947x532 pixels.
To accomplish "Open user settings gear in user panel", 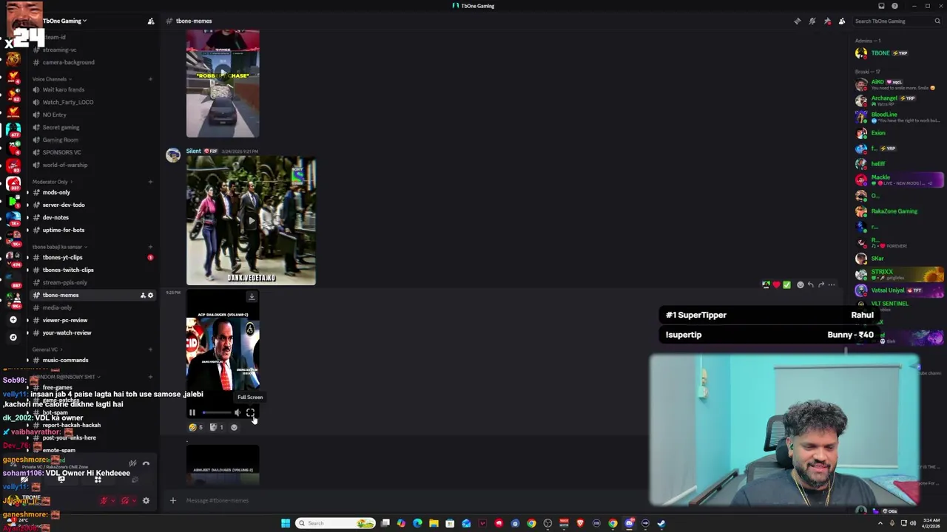I will coord(146,500).
